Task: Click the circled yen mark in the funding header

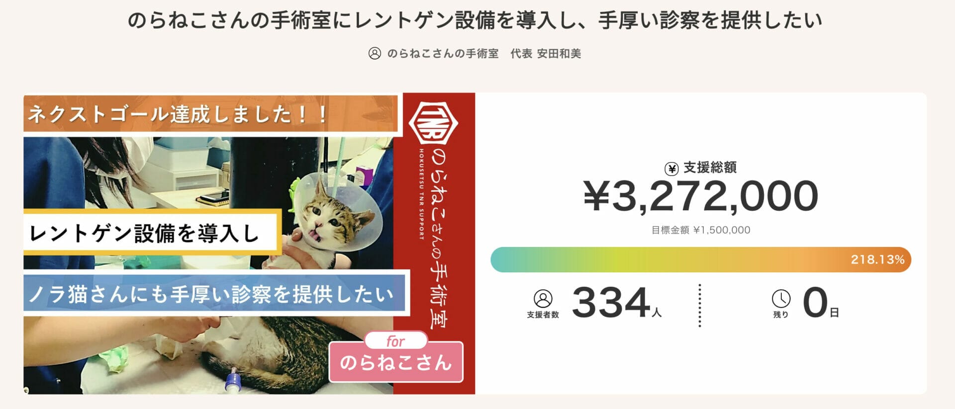Action: pyautogui.click(x=671, y=167)
